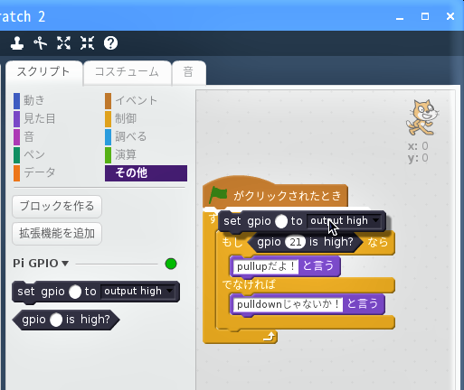The width and height of the screenshot is (464, 390).
Task: Open output high dropdown in dragged block
Action: click(x=344, y=221)
